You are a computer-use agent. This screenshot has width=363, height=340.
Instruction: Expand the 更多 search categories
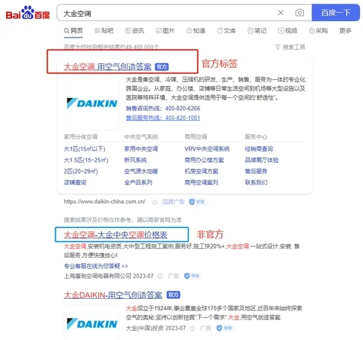pos(345,30)
